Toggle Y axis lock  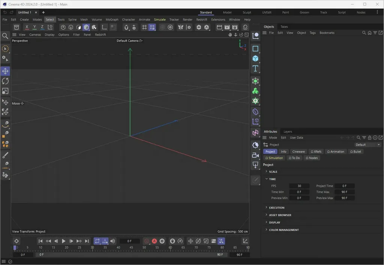click(34, 27)
